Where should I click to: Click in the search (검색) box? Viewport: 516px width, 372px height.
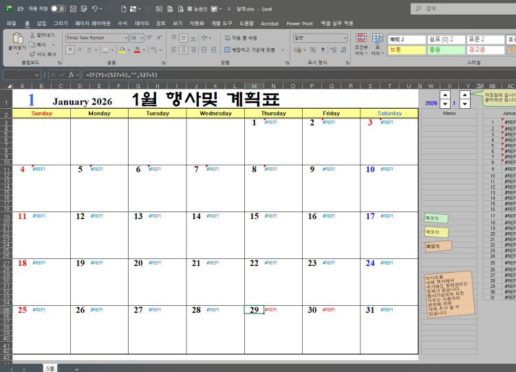(463, 9)
